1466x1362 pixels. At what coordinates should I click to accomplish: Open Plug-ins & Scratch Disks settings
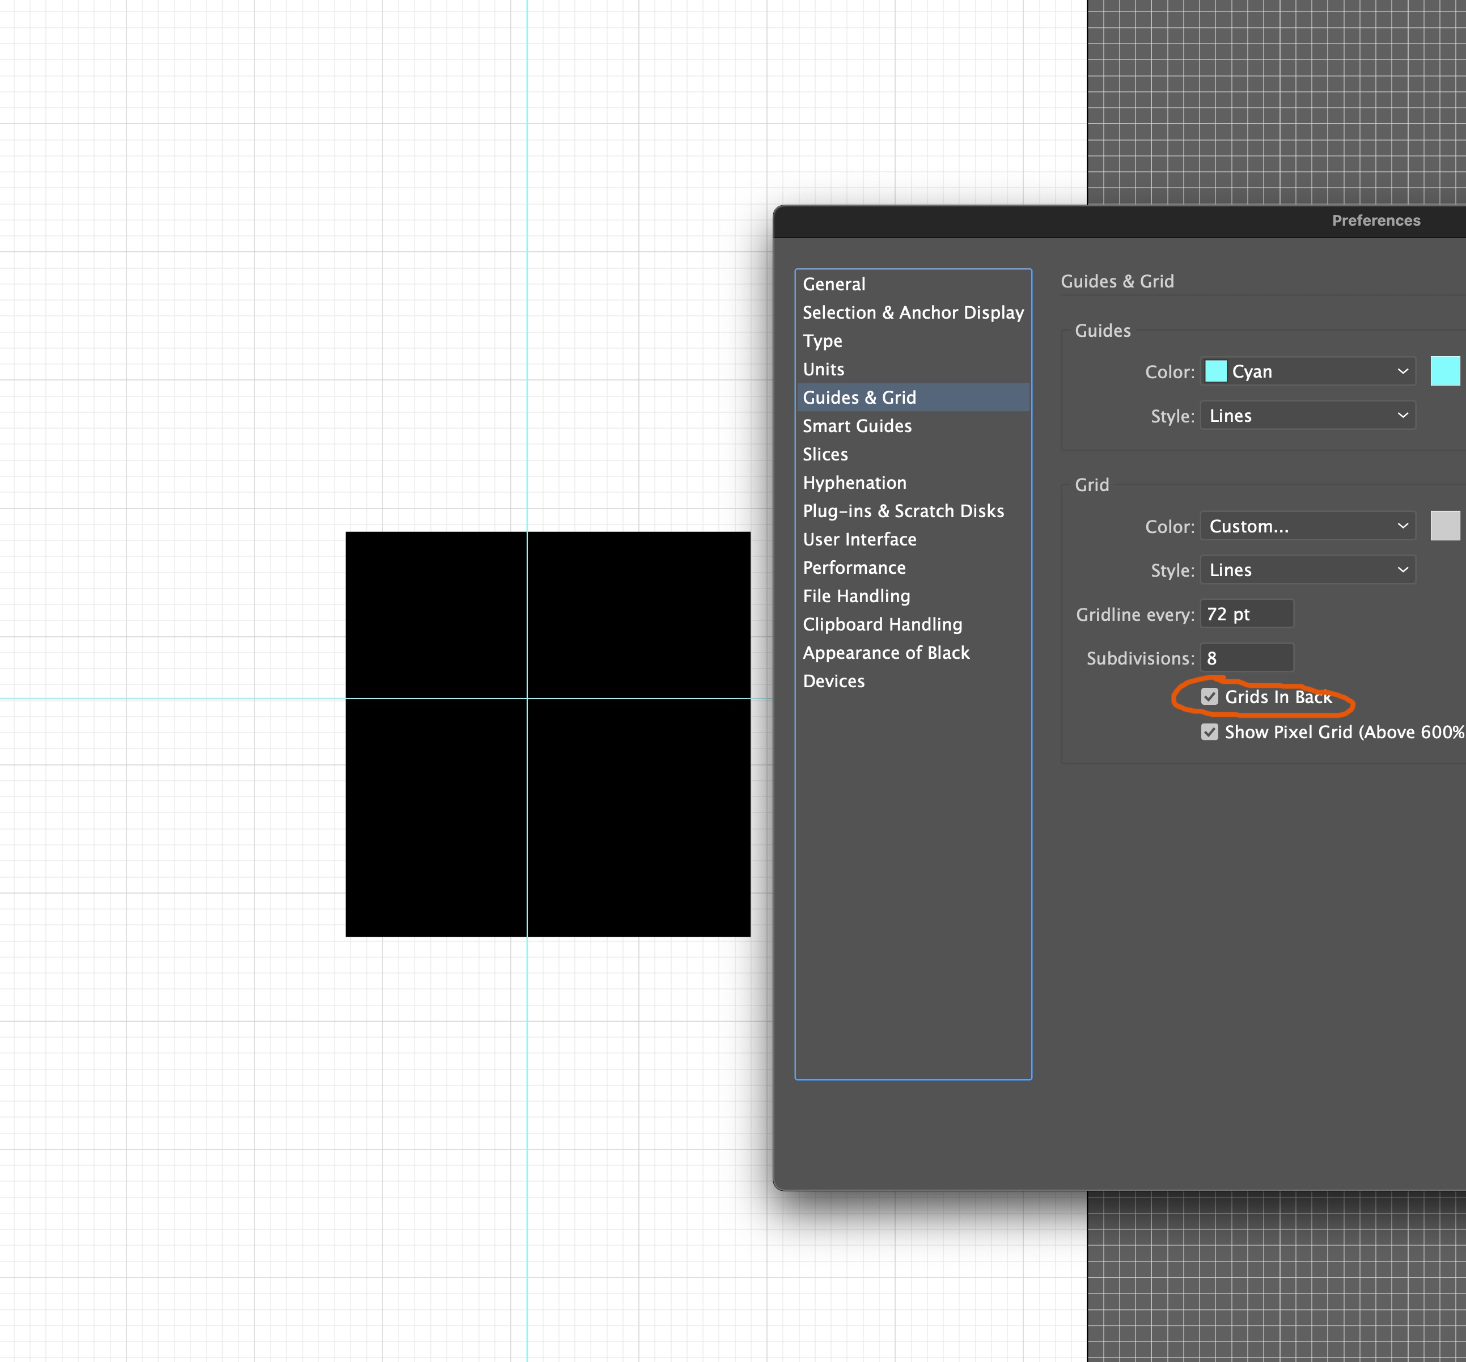903,511
